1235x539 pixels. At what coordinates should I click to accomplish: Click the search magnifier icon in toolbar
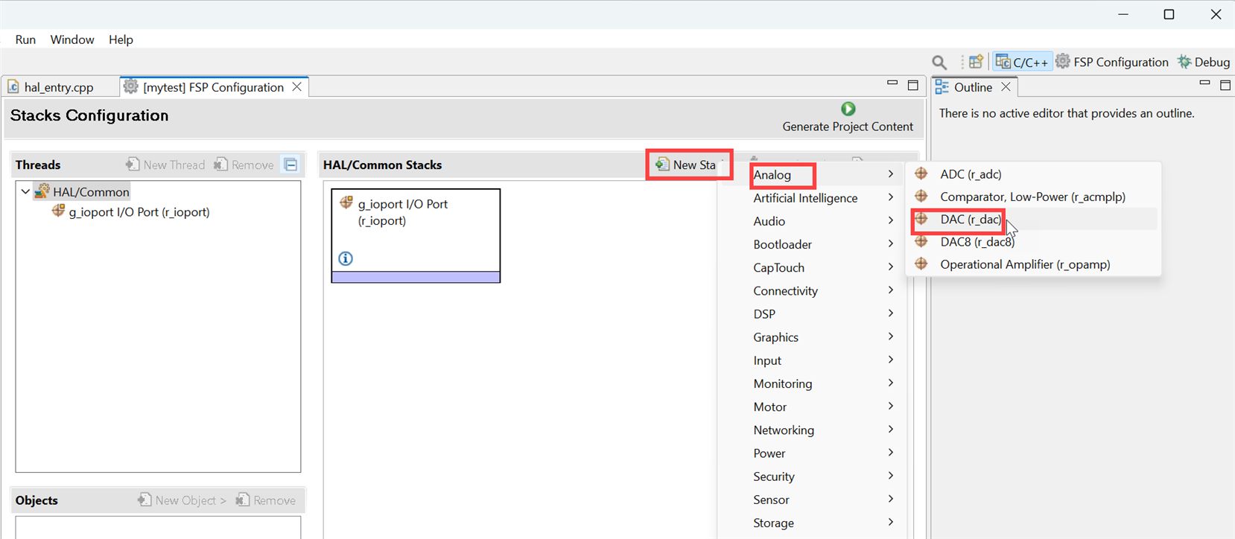pyautogui.click(x=939, y=63)
